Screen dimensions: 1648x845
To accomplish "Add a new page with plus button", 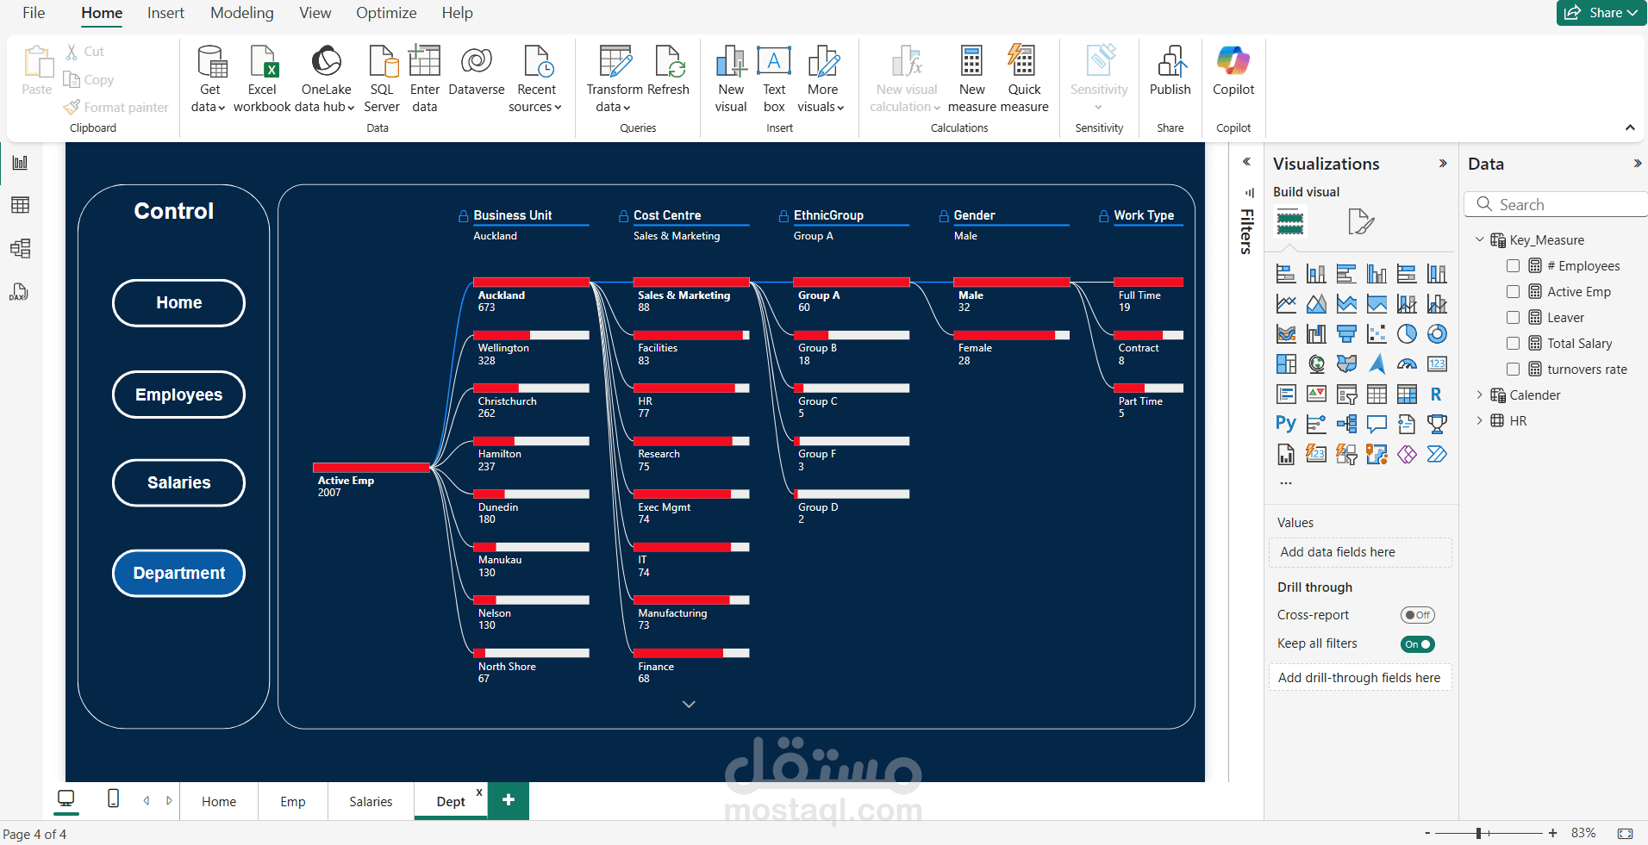I will 509,800.
